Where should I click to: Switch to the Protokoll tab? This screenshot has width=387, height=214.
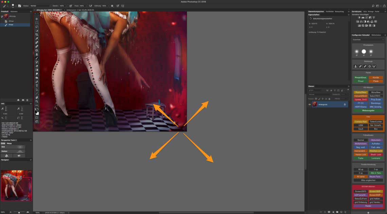point(4,11)
